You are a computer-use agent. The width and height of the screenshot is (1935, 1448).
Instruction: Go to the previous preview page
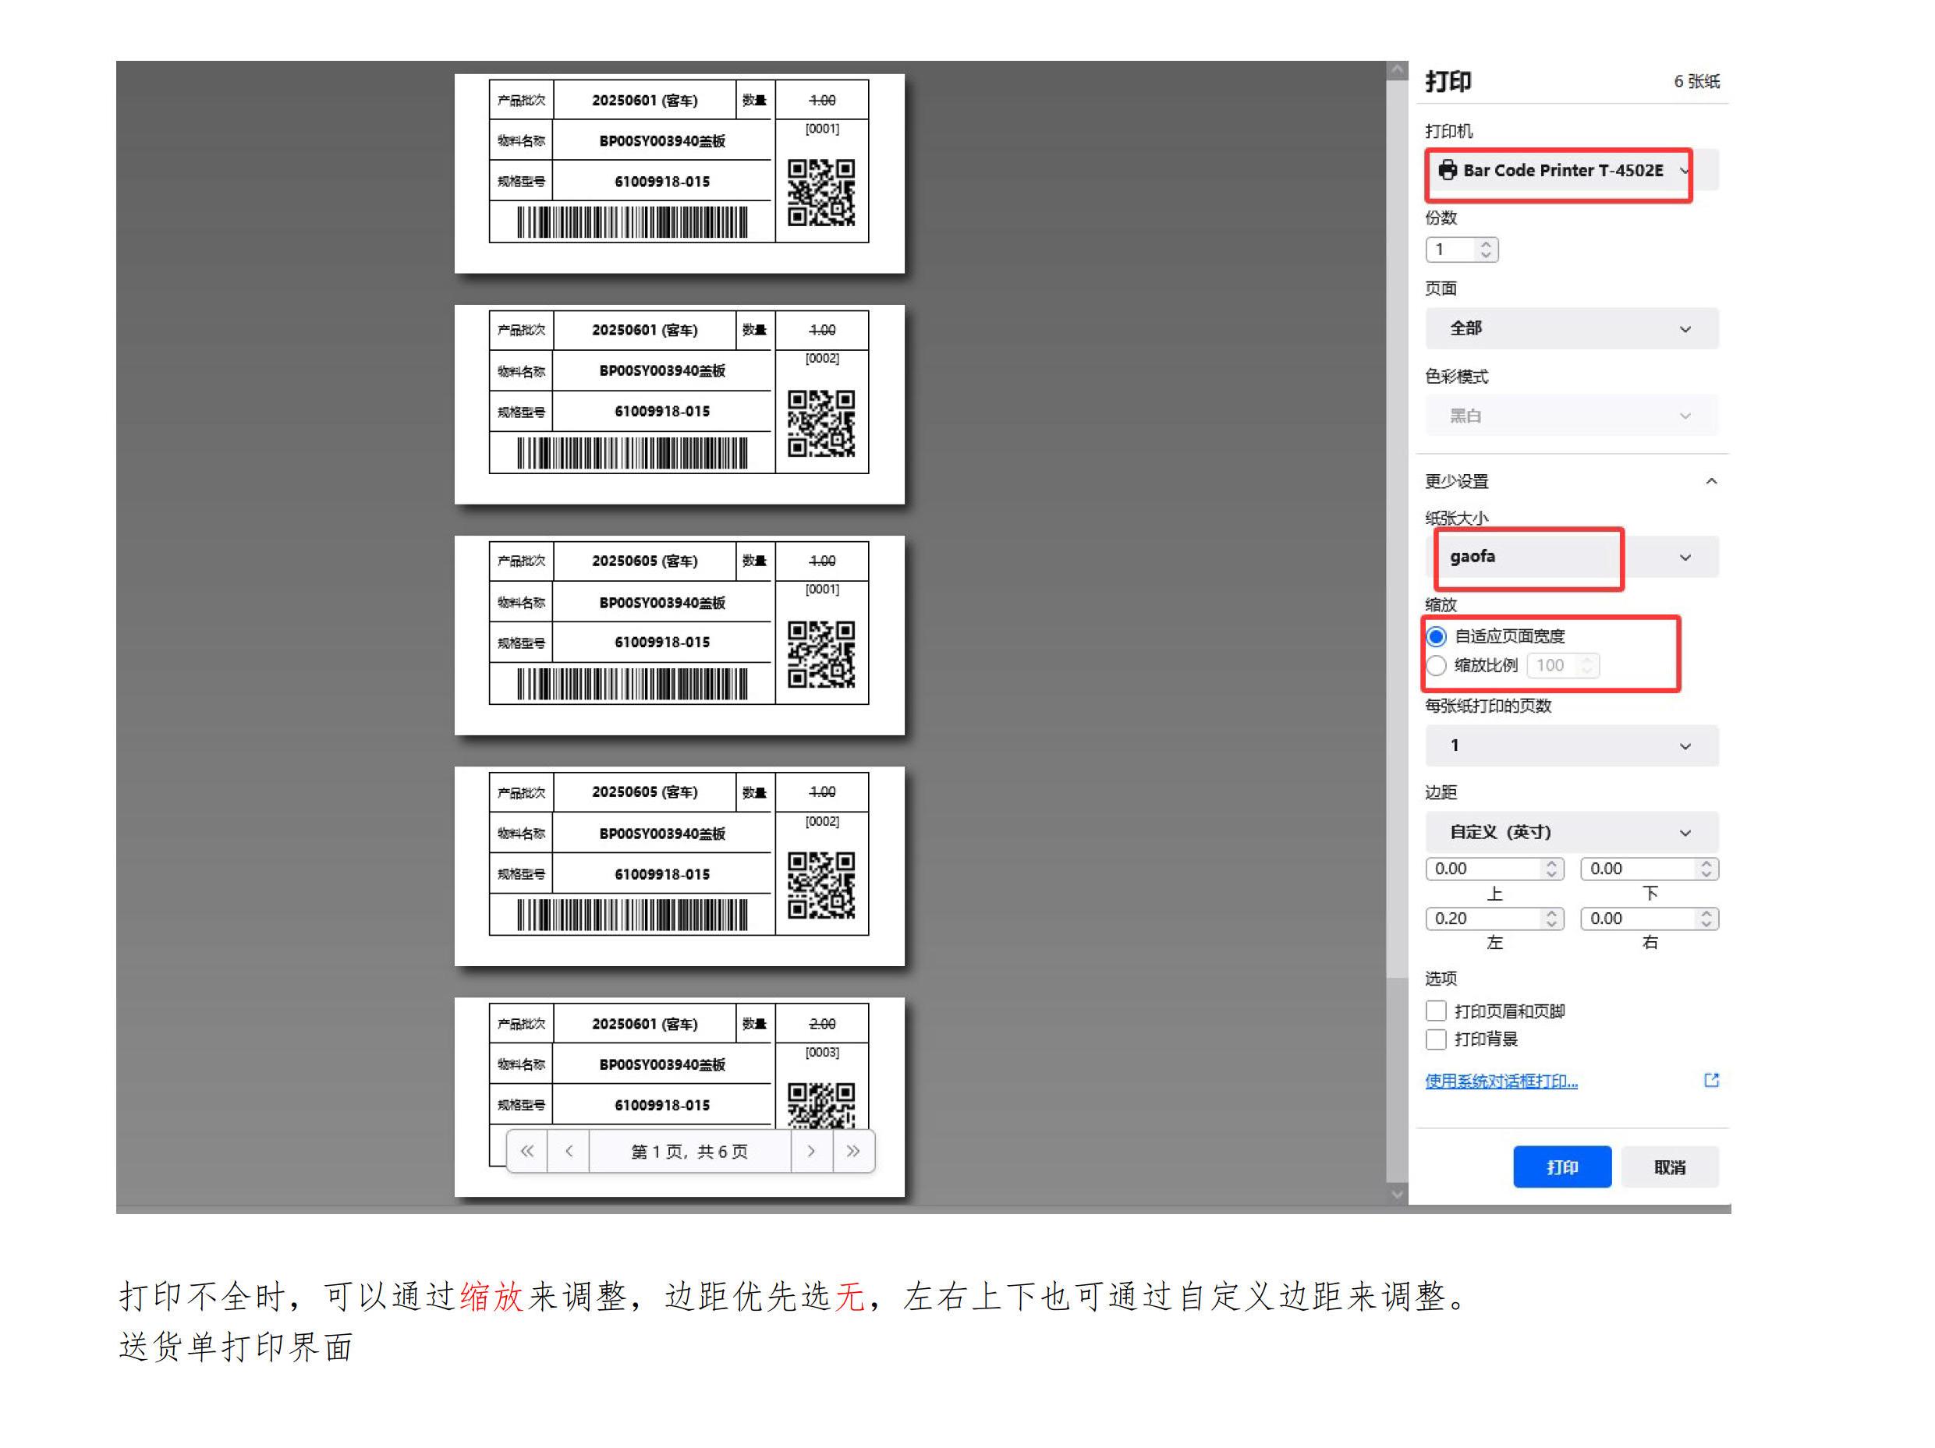click(x=569, y=1151)
